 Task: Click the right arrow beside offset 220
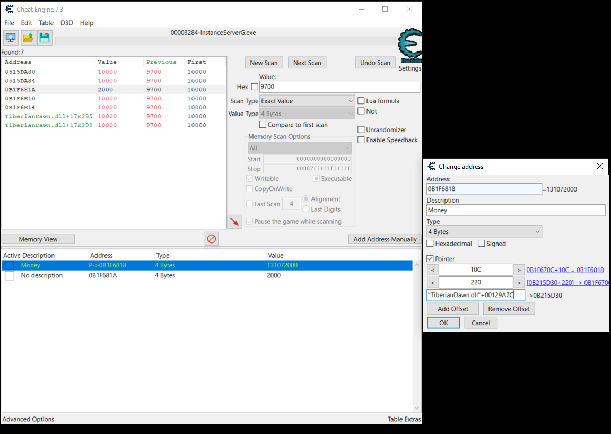[519, 283]
